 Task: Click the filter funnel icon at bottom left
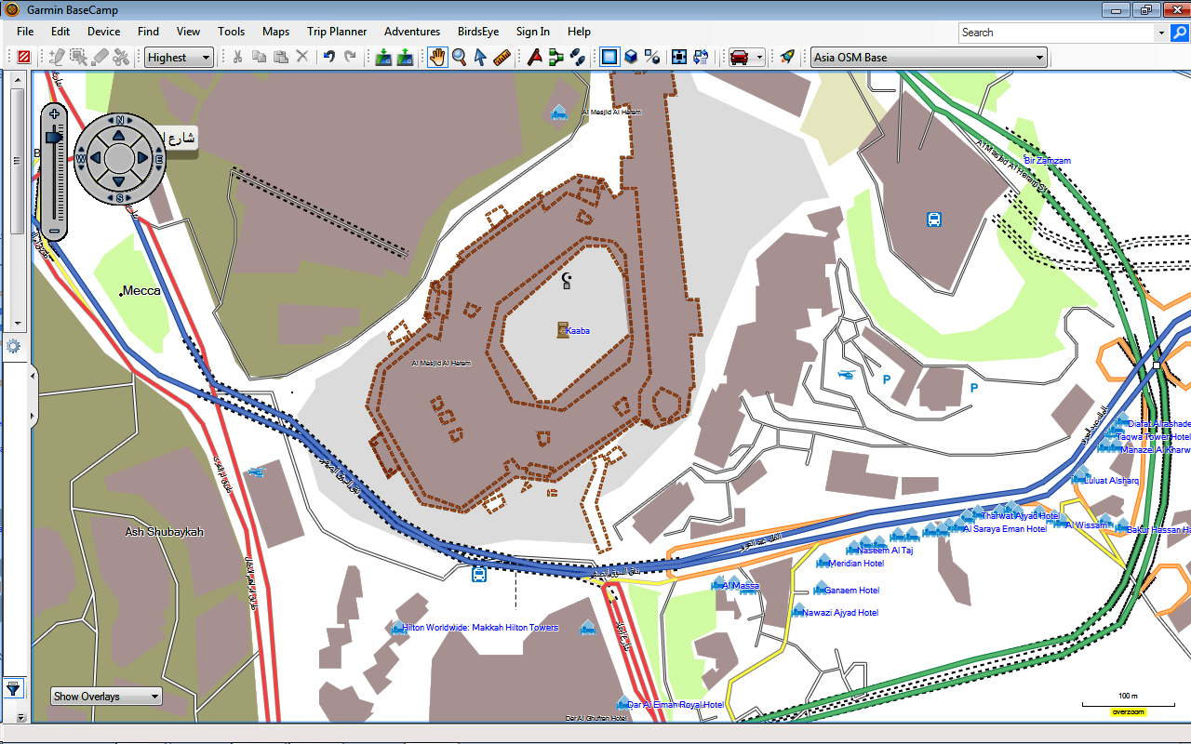click(13, 688)
